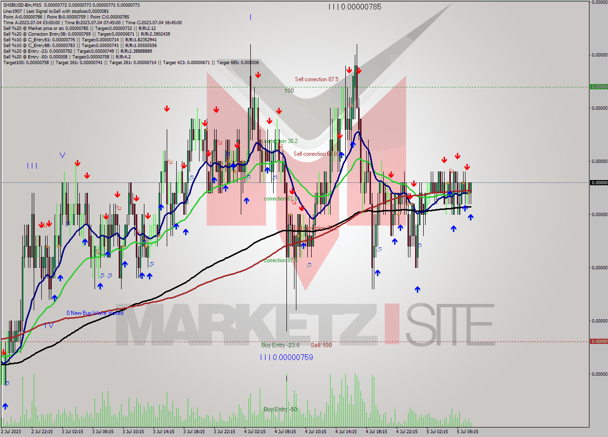Image resolution: width=608 pixels, height=437 pixels.
Task: Click the '5 Jul 06:15' time axis label
Action: [468, 432]
